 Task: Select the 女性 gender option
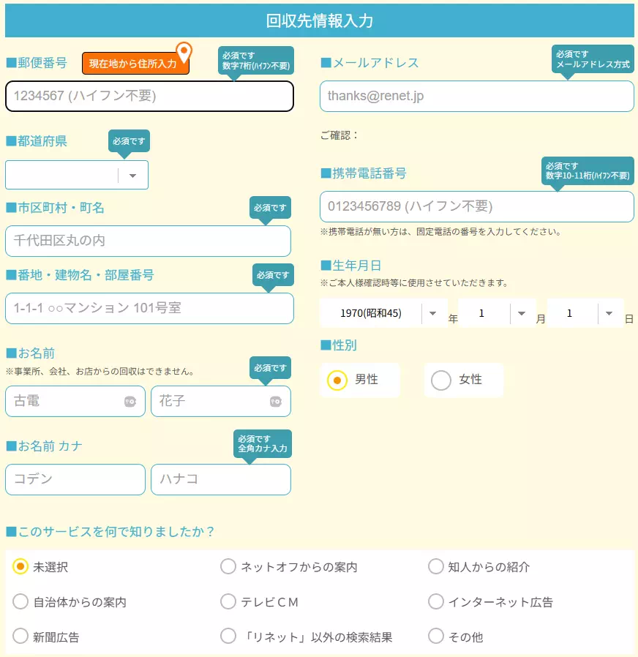[x=441, y=380]
